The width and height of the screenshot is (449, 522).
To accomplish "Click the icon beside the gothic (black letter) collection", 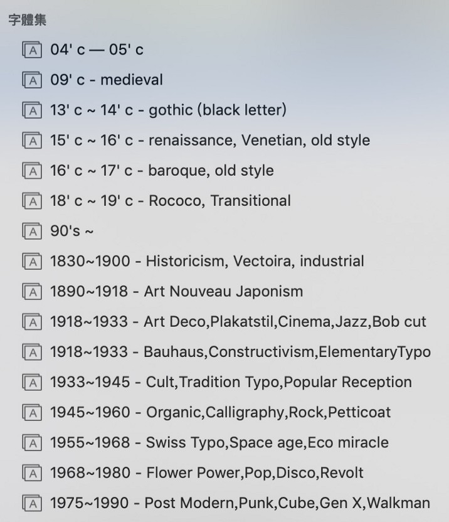I will pos(32,110).
